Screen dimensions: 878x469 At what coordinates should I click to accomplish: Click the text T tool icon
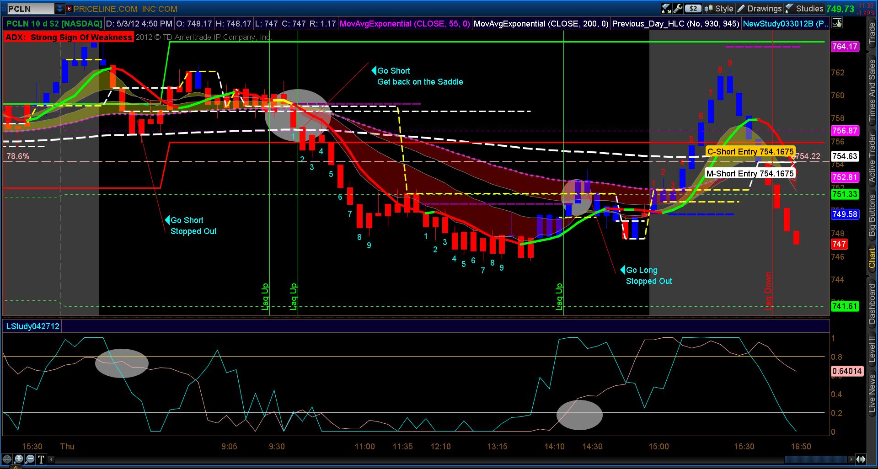pos(41,459)
